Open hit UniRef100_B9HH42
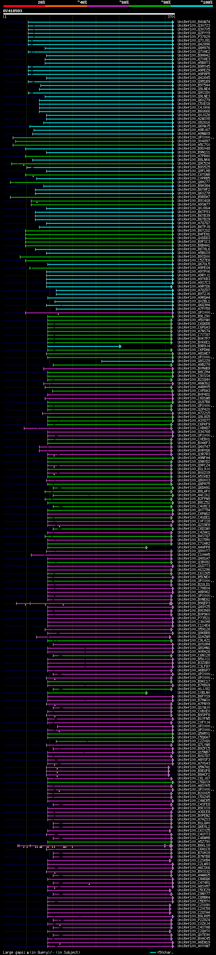The width and height of the screenshot is (216, 955). point(194,55)
